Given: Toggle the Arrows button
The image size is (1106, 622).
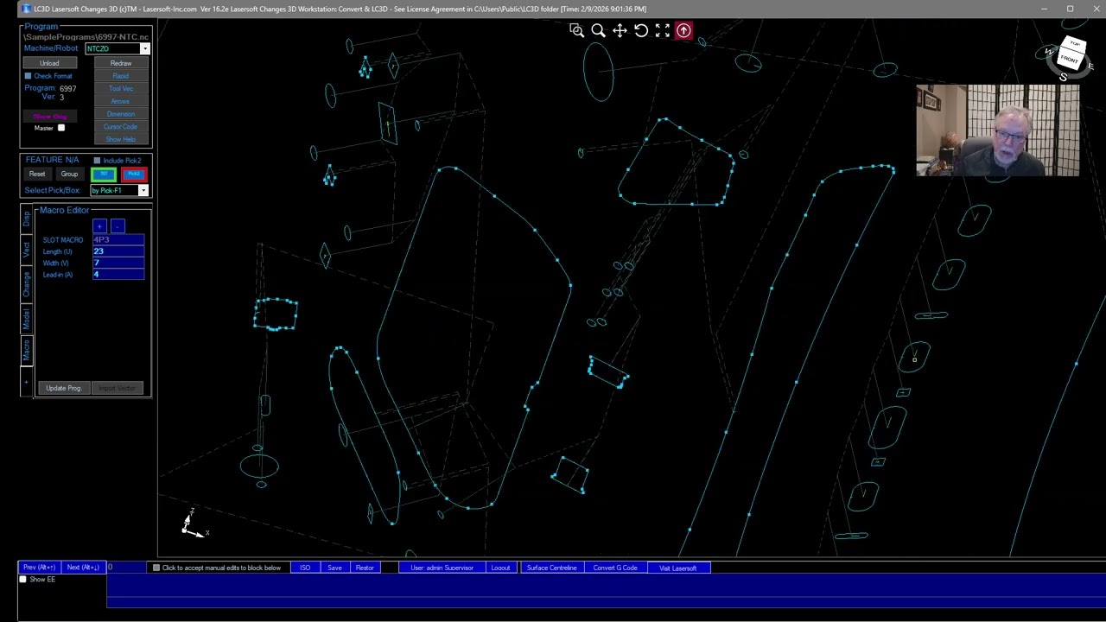Looking at the screenshot, I should coord(121,101).
